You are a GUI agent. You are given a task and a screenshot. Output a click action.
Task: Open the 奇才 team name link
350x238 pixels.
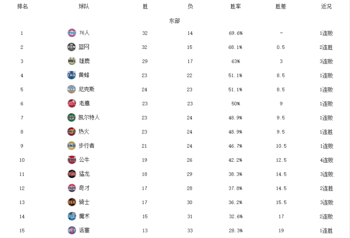point(84,188)
